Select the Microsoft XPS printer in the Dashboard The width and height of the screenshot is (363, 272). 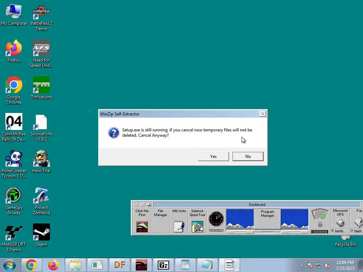(340, 219)
